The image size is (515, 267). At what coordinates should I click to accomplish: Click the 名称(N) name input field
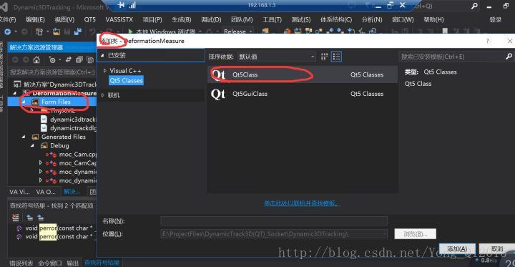coord(274,220)
